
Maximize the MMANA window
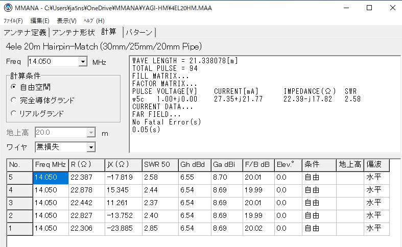point(369,8)
